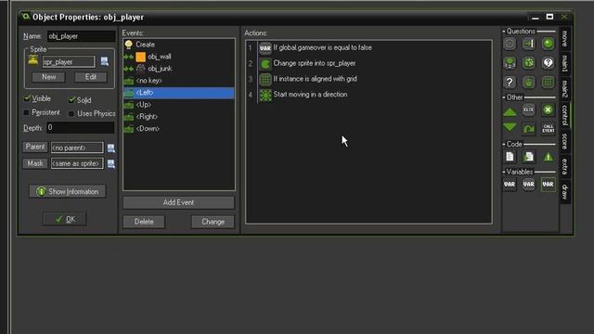This screenshot has height=334, width=594.
Task: Click the Edit sprite button
Action: 91,77
